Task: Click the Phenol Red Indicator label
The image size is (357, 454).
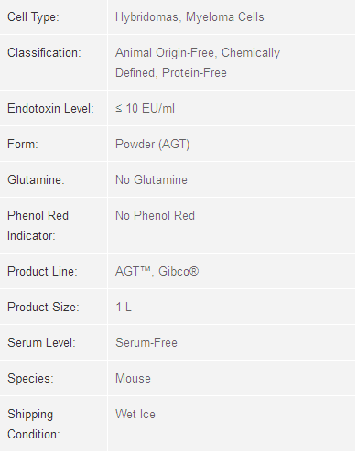Action: (38, 225)
